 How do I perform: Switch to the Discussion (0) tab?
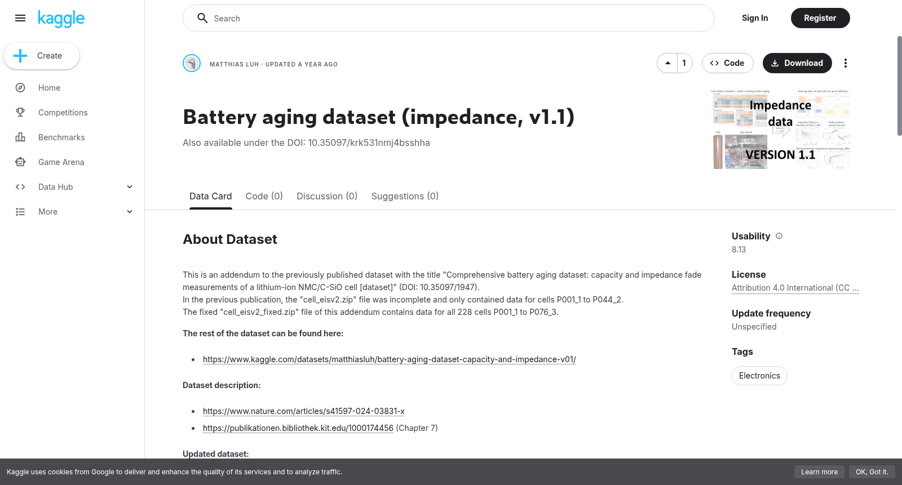(327, 196)
